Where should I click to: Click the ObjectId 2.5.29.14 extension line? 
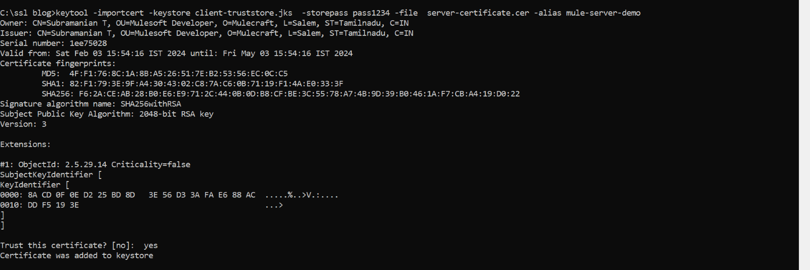point(95,165)
